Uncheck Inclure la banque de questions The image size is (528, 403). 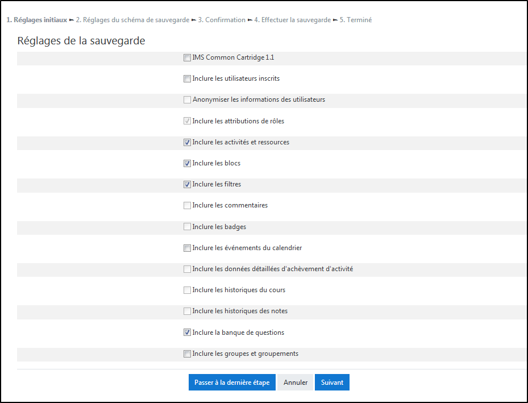pos(187,333)
